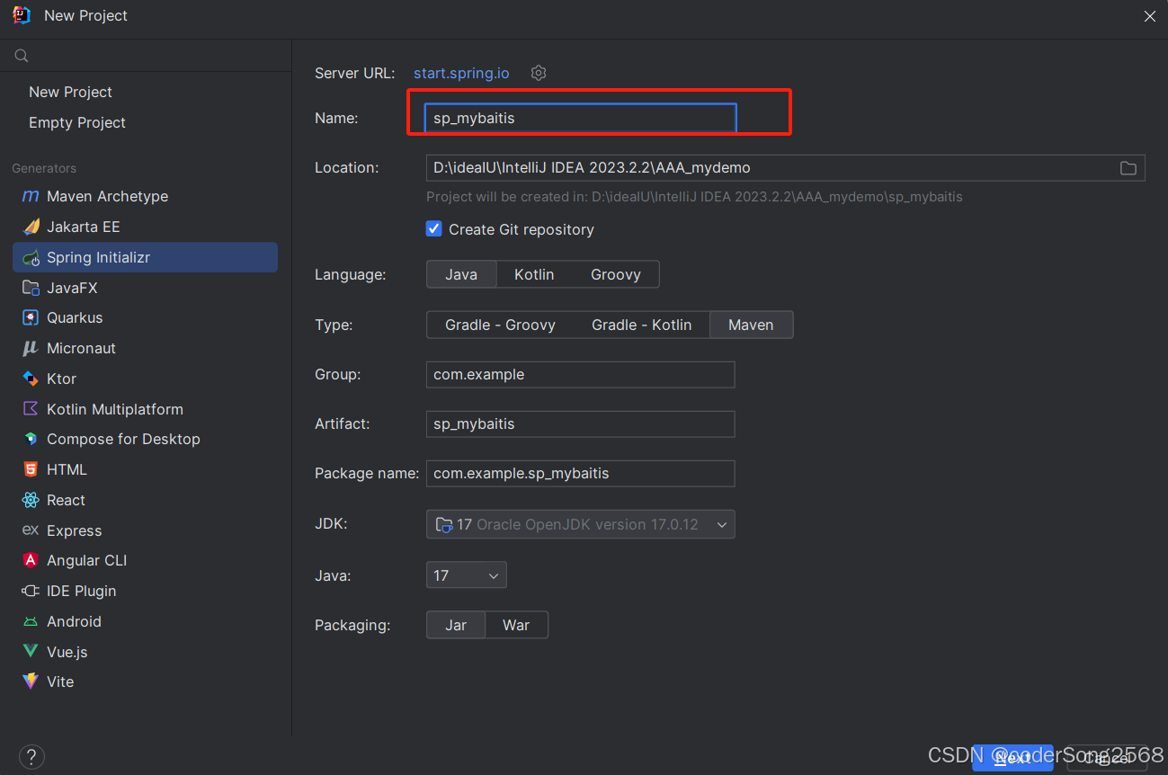The height and width of the screenshot is (775, 1168).
Task: Select Empty Project in the sidebar
Action: (77, 122)
